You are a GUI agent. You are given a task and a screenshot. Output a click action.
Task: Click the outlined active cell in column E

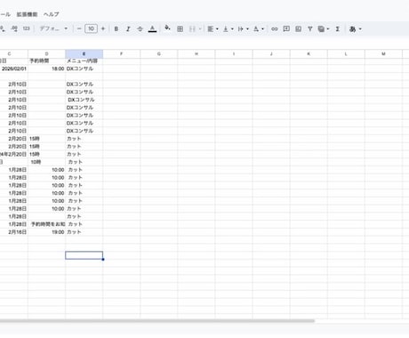(x=84, y=255)
